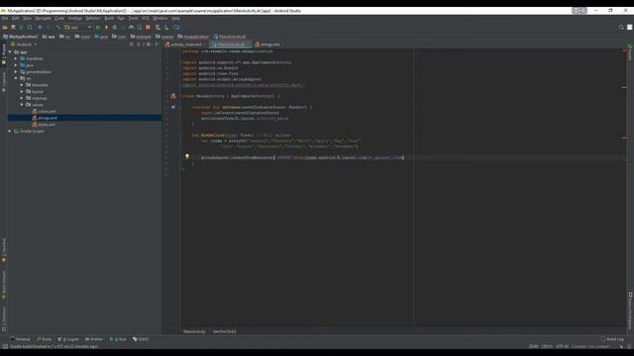Viewport: 634px width, 356px height.
Task: Click the Stop red square icon
Action: (148, 27)
